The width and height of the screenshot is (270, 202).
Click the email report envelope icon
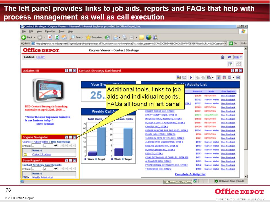point(184,77)
